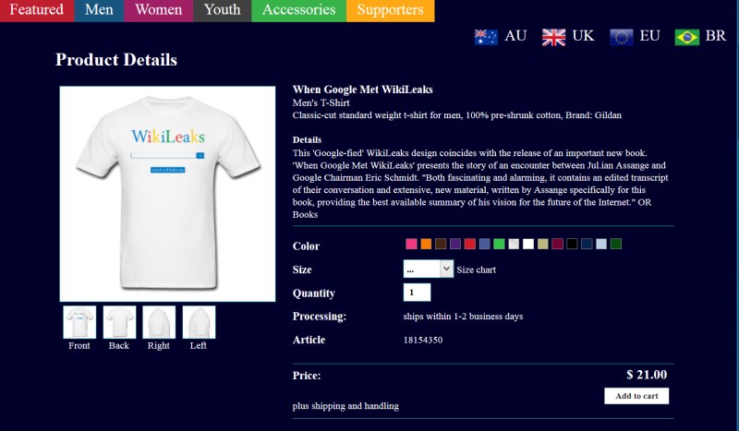Viewport: 739px width, 431px height.
Task: Show the Front view thumbnail
Action: pyautogui.click(x=79, y=322)
